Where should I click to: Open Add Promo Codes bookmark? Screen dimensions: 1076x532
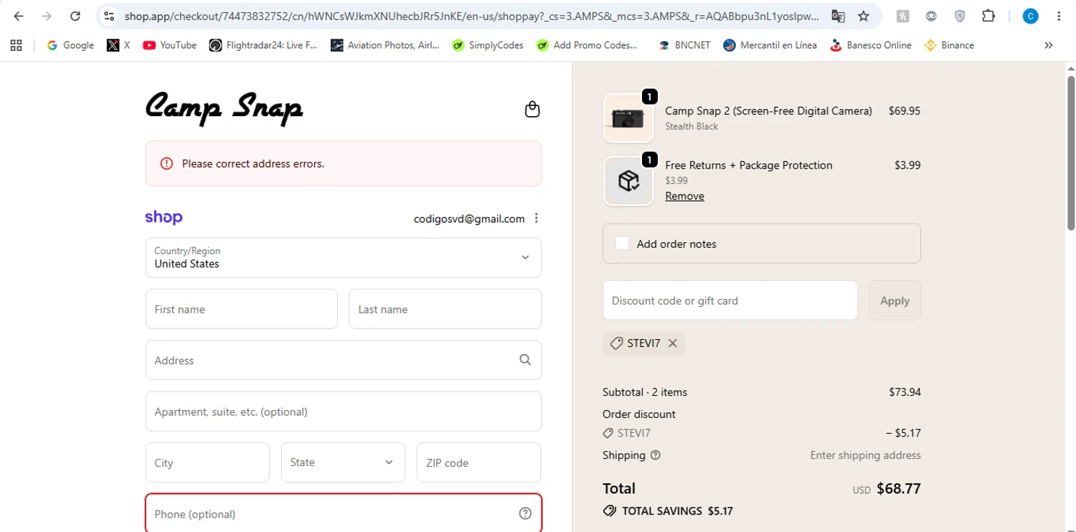(586, 45)
